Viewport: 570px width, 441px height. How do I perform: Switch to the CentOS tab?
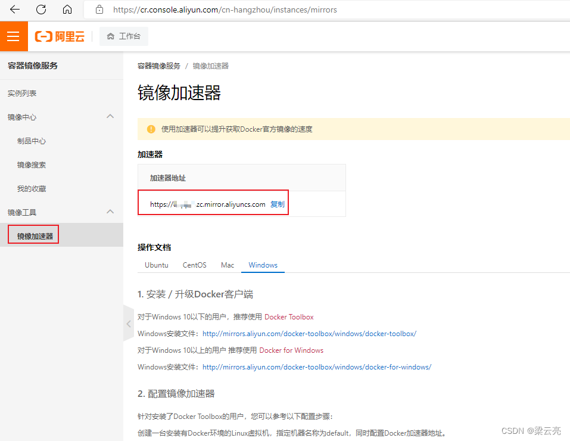[x=195, y=265]
